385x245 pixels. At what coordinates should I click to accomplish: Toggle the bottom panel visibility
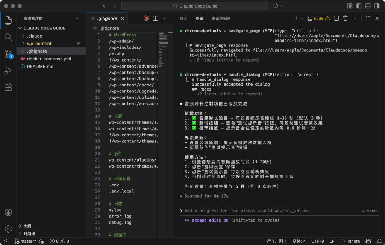pos(368,6)
